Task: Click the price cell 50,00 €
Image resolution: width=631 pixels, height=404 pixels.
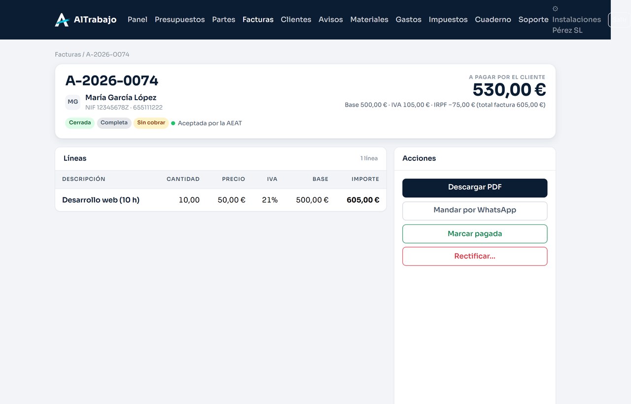Action: [232, 200]
